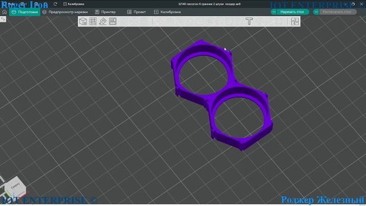Click the Add model cube icon
The image size is (366, 206).
[83, 22]
